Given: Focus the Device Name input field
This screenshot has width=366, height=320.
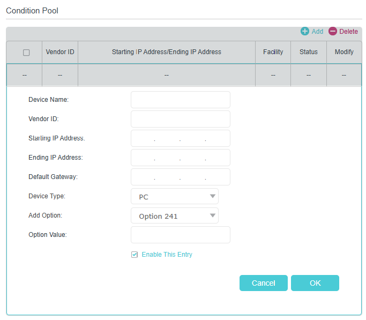Looking at the screenshot, I should 181,100.
